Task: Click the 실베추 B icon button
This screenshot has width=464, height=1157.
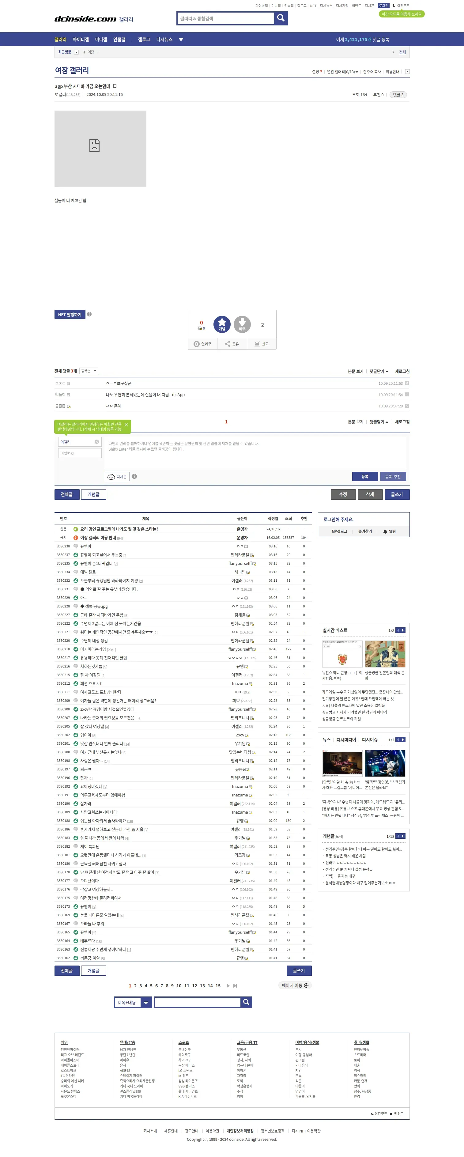Action: point(202,344)
